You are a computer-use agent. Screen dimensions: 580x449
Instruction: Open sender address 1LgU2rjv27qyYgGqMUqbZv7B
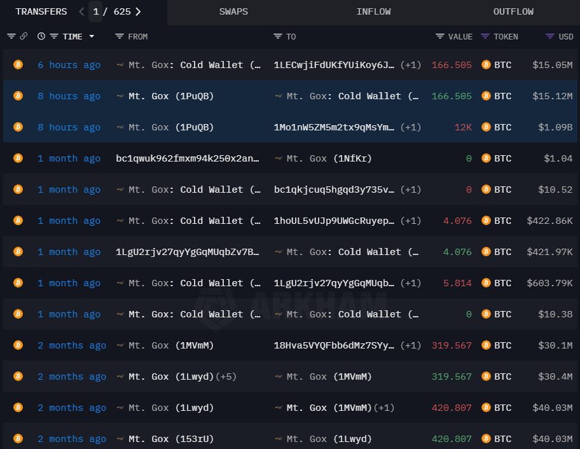pyautogui.click(x=188, y=252)
